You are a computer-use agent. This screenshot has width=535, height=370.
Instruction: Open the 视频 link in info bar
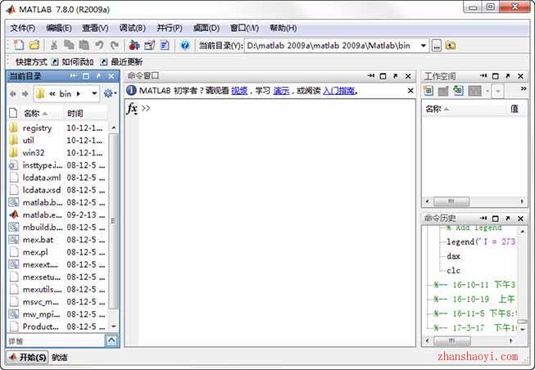(x=239, y=91)
